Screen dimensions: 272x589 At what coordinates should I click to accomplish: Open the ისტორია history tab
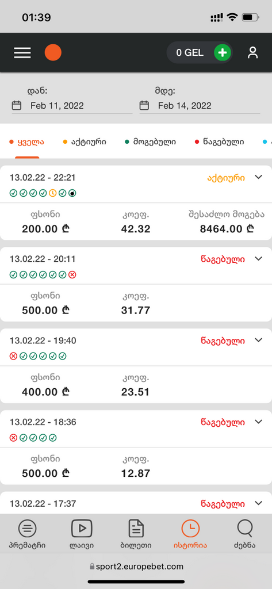click(190, 534)
